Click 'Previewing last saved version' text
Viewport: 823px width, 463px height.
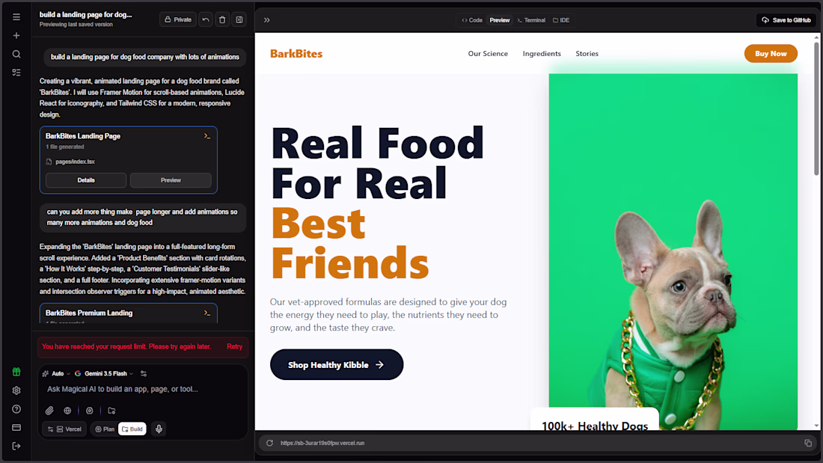pyautogui.click(x=76, y=25)
